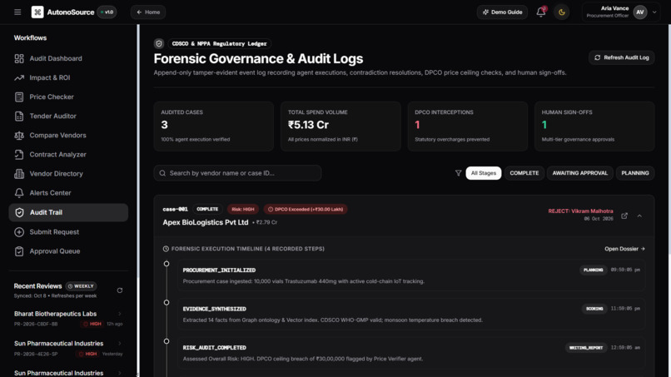Select the EVIDENCE_SYNTHESIZED timeline step

click(x=410, y=314)
